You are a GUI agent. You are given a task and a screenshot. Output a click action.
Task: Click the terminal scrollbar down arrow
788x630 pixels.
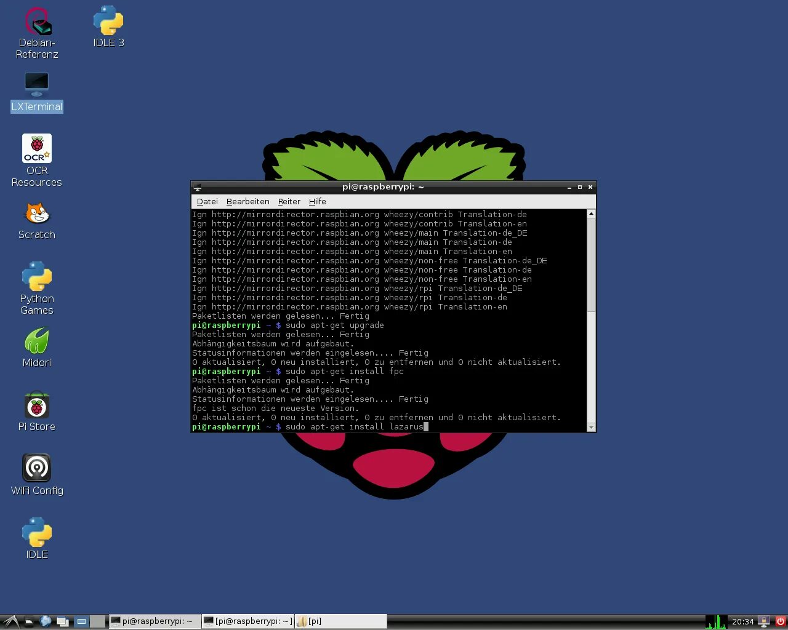click(x=591, y=427)
